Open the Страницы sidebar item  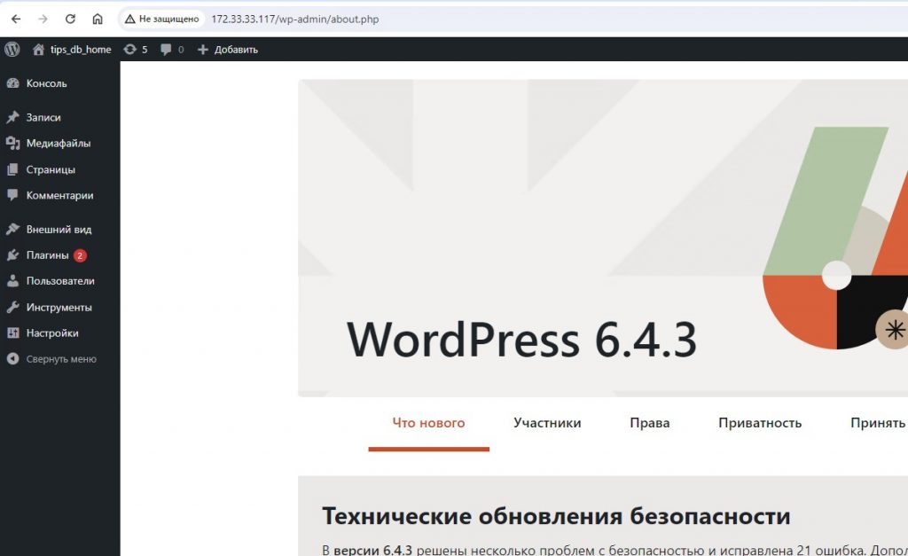pyautogui.click(x=51, y=169)
